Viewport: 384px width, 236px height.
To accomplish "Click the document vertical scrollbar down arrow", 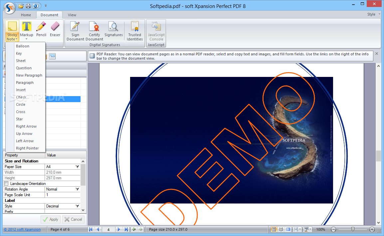I will (379, 223).
